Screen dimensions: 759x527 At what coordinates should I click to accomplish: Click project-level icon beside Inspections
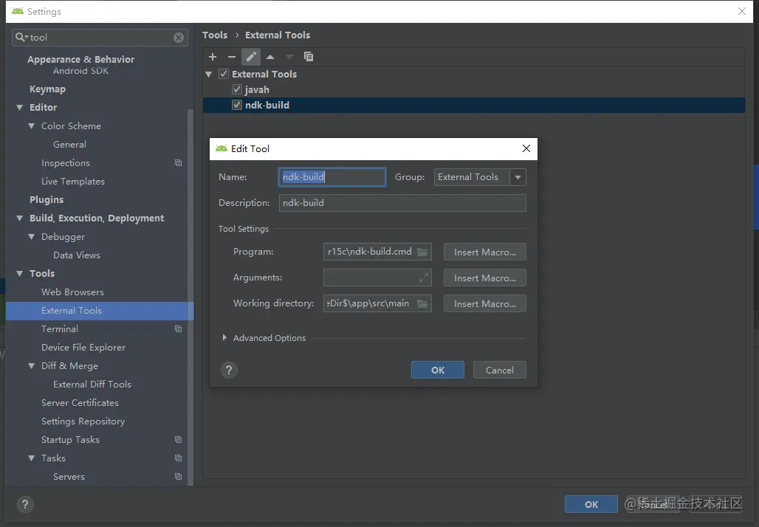pyautogui.click(x=178, y=163)
